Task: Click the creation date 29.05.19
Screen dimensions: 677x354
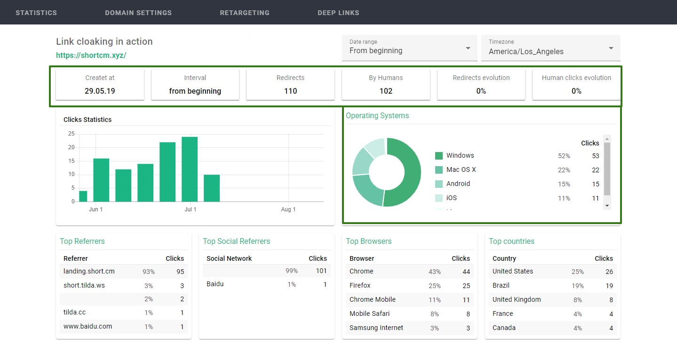Action: (x=100, y=91)
